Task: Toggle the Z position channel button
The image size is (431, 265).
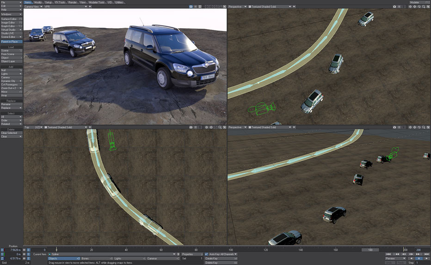Action: [x=2, y=259]
